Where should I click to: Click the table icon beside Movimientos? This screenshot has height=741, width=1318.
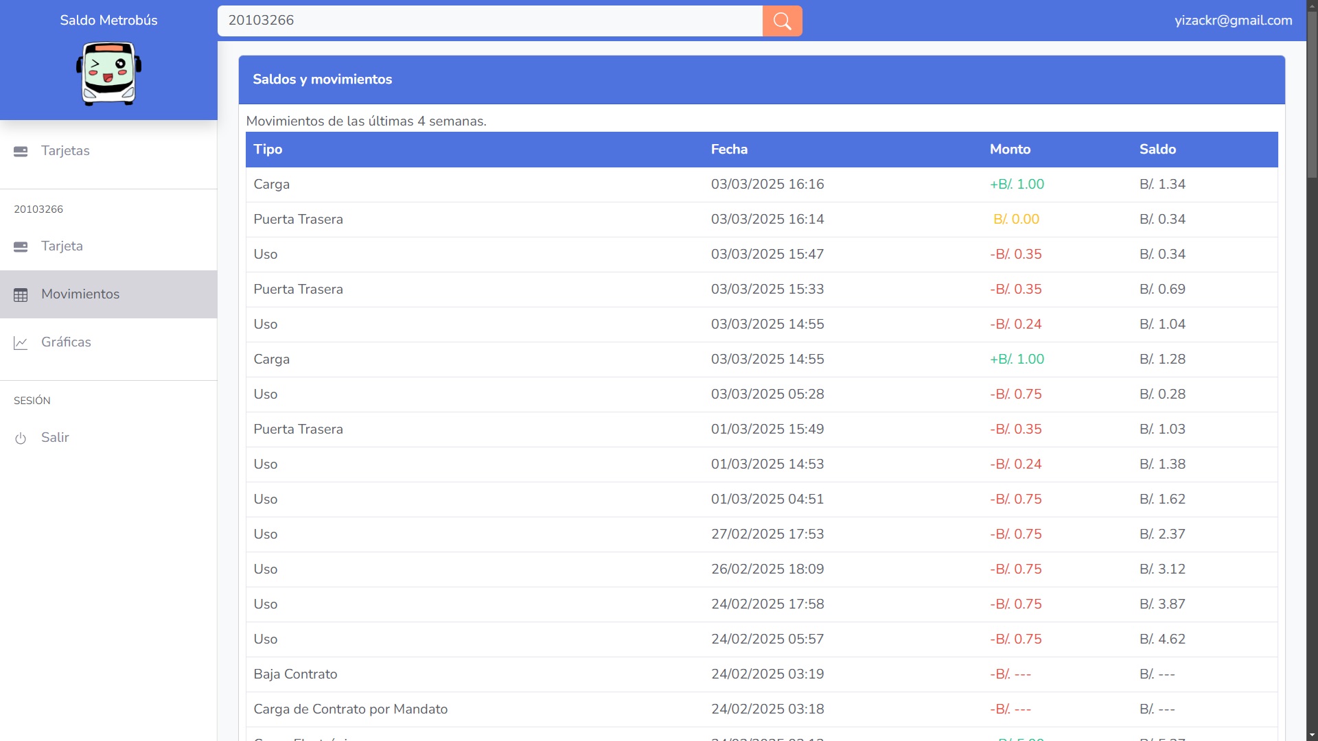(21, 294)
